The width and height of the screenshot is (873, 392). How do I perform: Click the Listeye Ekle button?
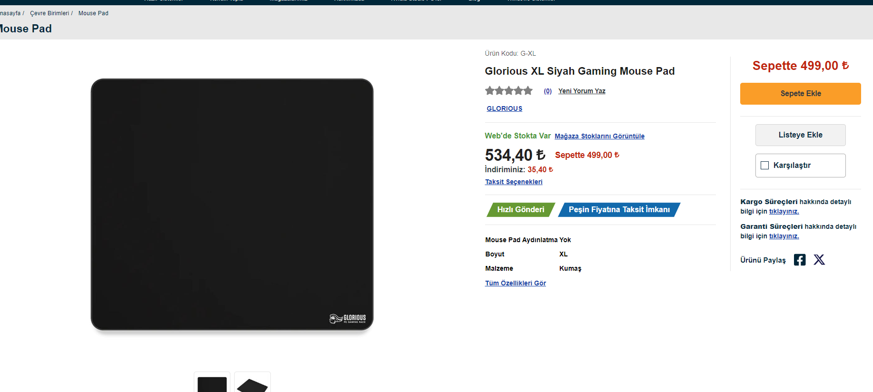pos(801,135)
